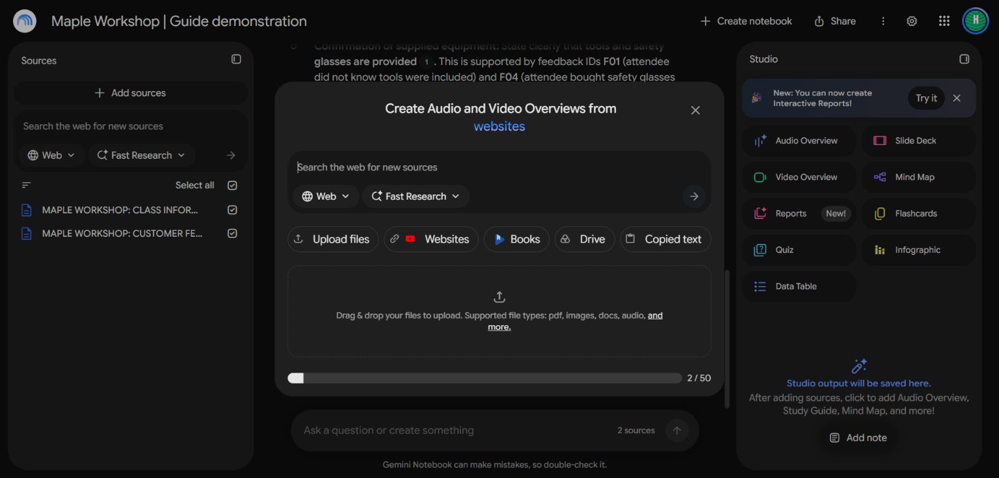Image resolution: width=999 pixels, height=478 pixels.
Task: Close the Create Overviews dialog
Action: 695,111
